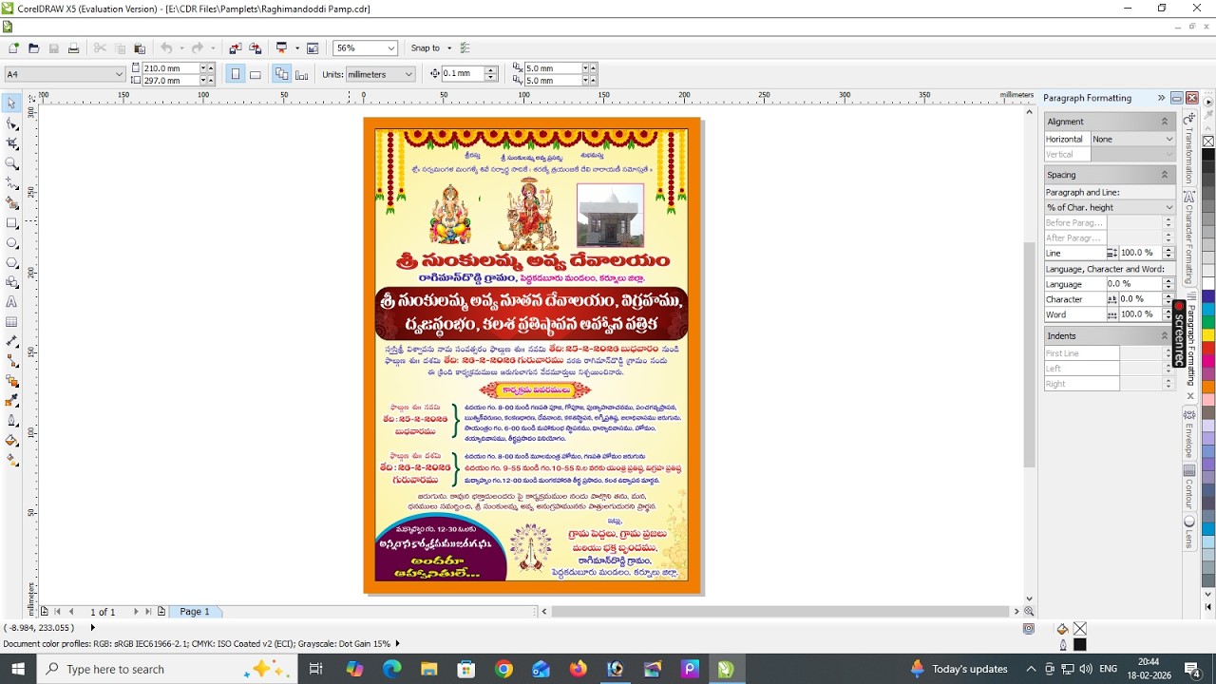Collapse docker with double-arrow button
Screen dimensions: 1216x684
1161,98
